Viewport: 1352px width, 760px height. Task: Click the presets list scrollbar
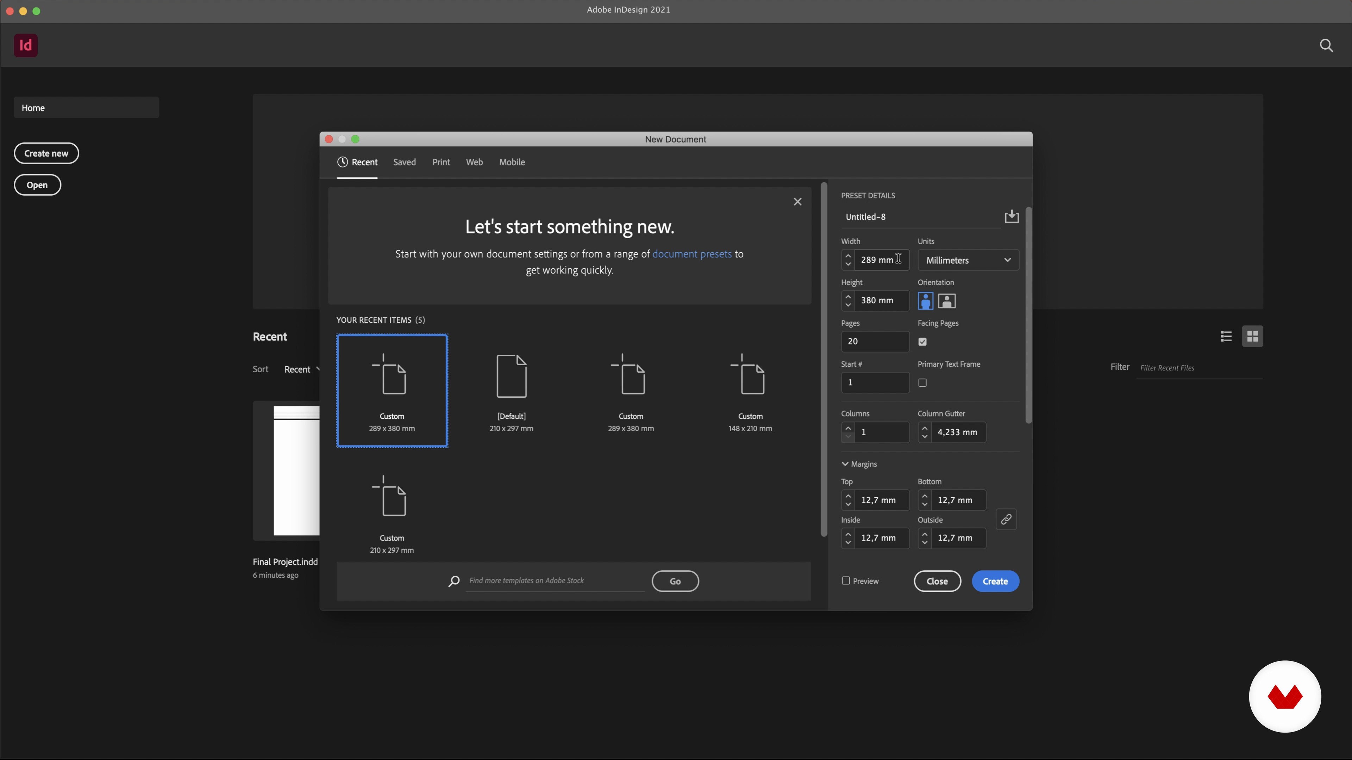(824, 360)
